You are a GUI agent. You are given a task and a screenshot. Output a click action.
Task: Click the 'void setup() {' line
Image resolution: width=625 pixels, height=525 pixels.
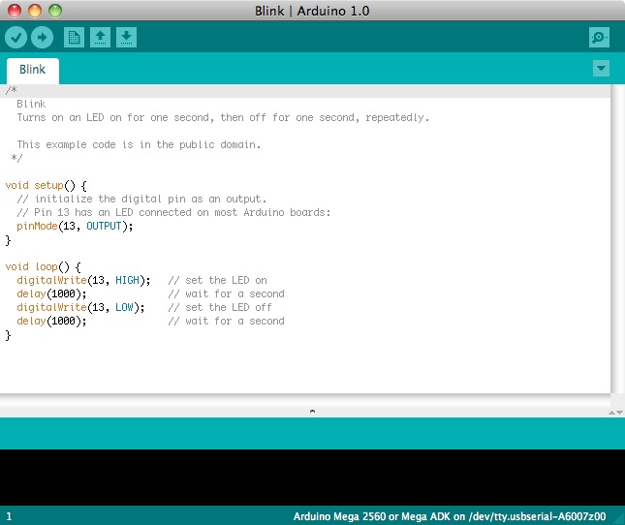coord(47,186)
